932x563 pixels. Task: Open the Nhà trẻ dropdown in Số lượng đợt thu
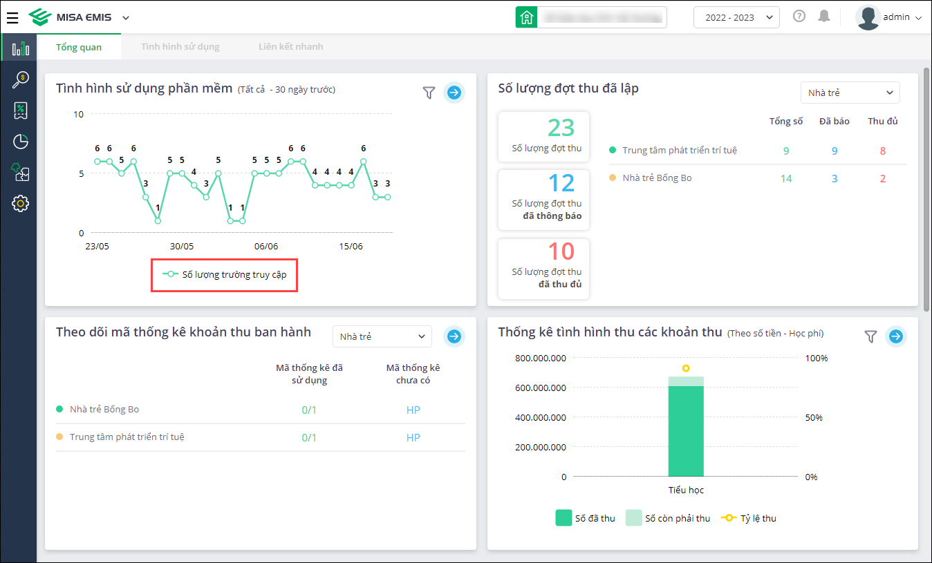coord(850,93)
